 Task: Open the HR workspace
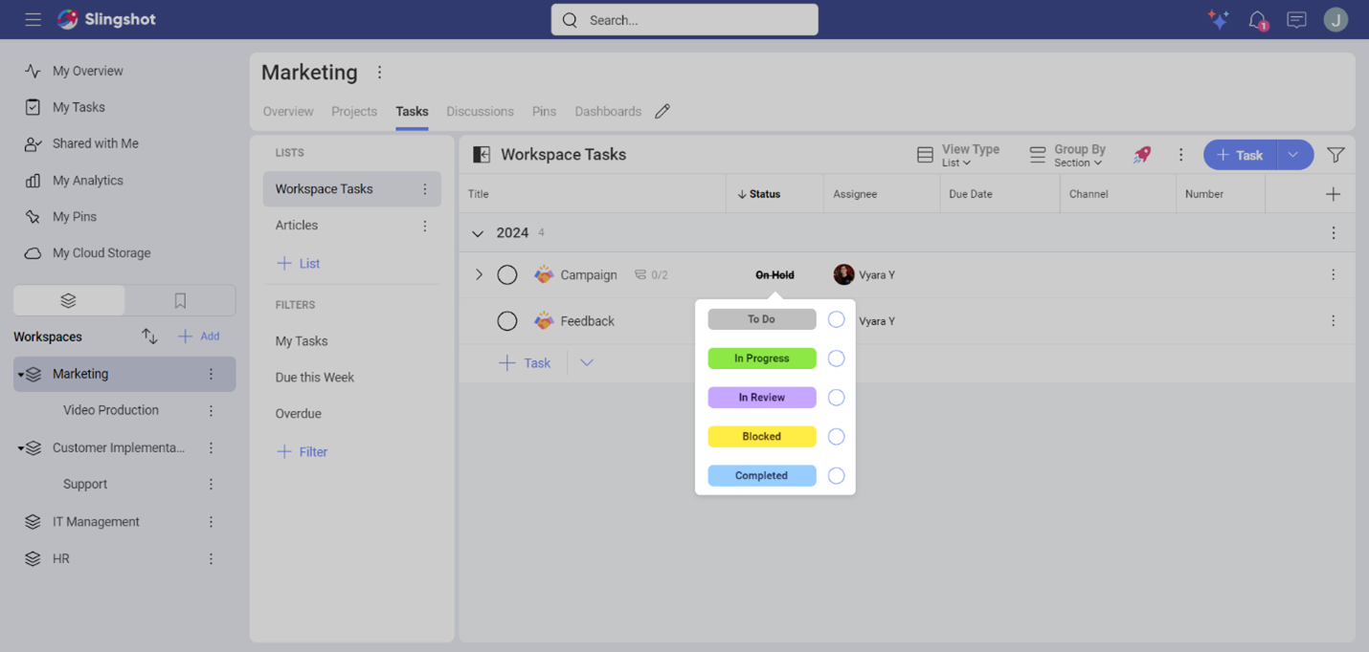point(60,558)
